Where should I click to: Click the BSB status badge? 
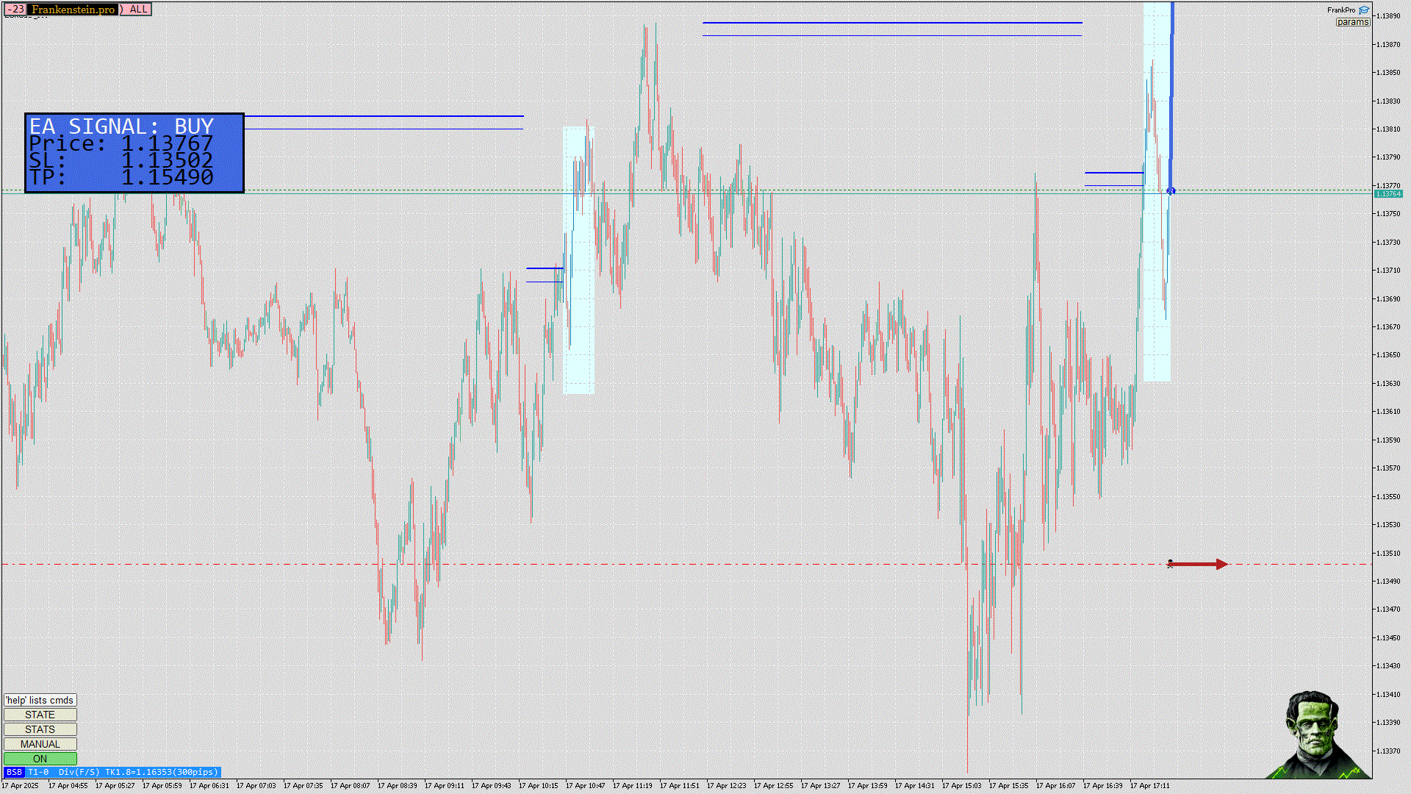tap(14, 772)
